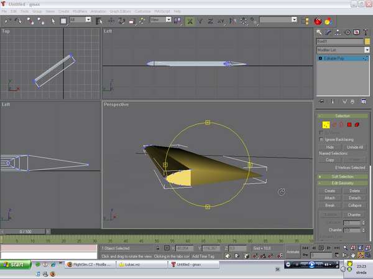Select the Arc Rotate viewport tool

tap(360, 255)
